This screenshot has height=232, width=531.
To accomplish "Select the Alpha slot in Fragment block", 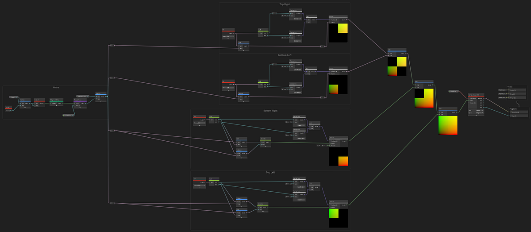I will click(x=519, y=116).
